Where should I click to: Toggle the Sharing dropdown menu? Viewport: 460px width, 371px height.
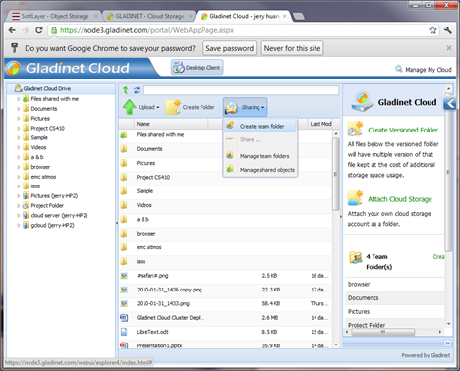[245, 107]
